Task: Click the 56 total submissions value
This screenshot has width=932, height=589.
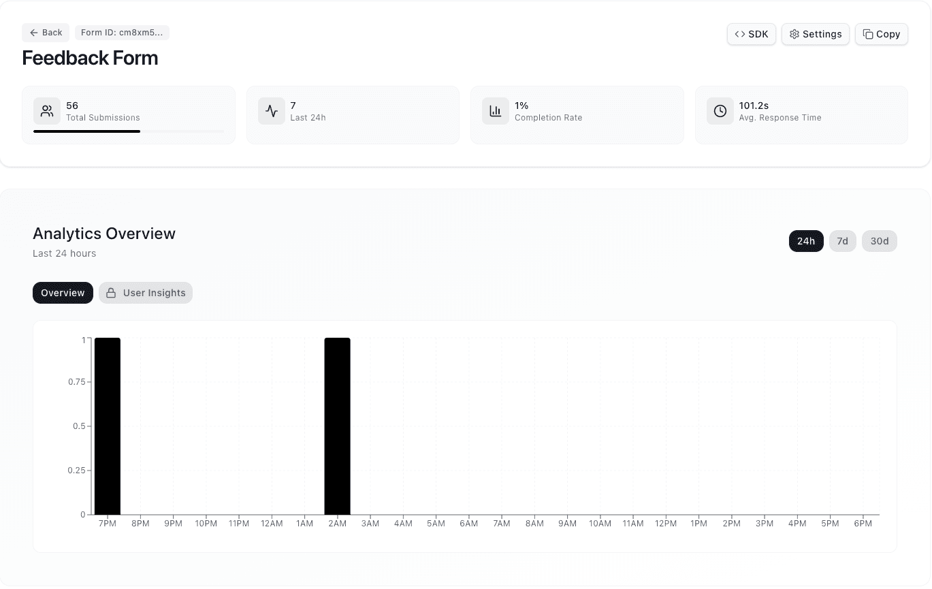Action: [72, 106]
